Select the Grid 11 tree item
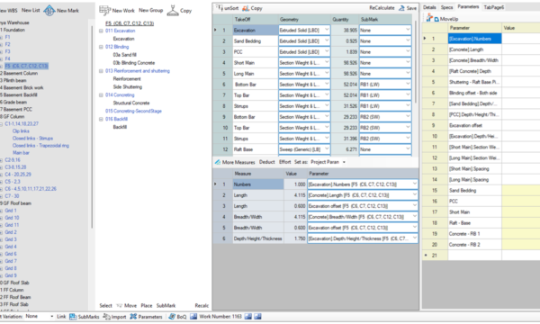The width and height of the screenshot is (540, 324). click(x=12, y=225)
